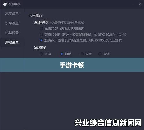The height and width of the screenshot is (130, 144).
Task: Select the 游戏设置 tab
Action: tap(12, 42)
